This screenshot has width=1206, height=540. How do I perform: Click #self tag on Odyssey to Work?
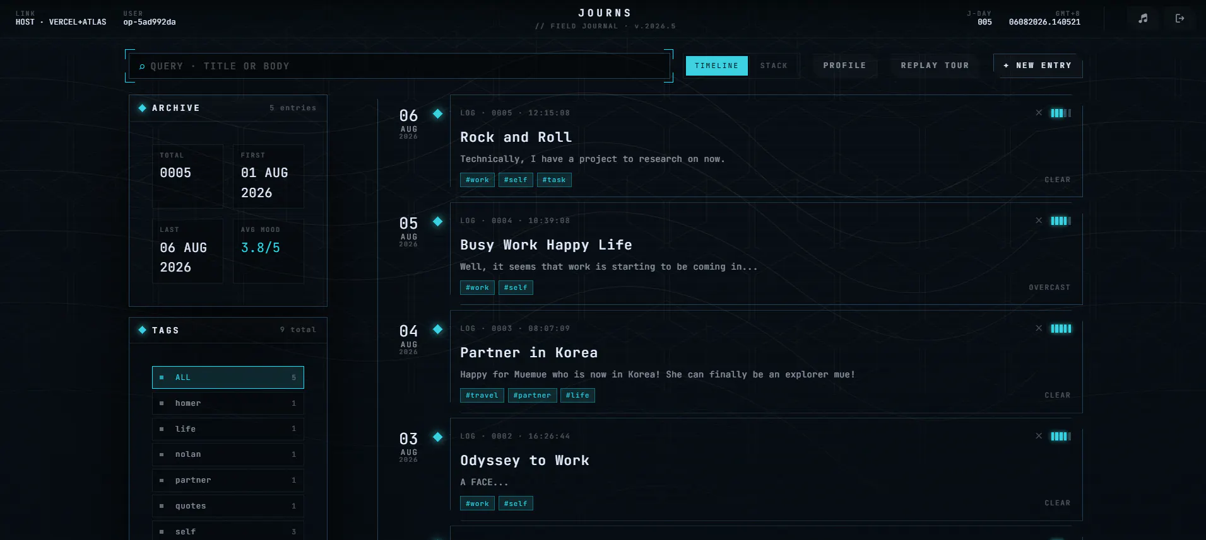(516, 503)
